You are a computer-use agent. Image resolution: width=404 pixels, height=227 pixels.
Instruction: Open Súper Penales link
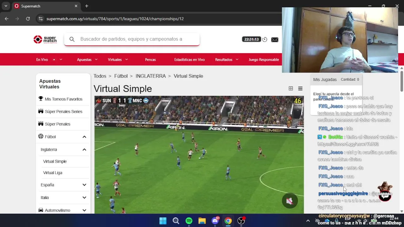point(57,124)
